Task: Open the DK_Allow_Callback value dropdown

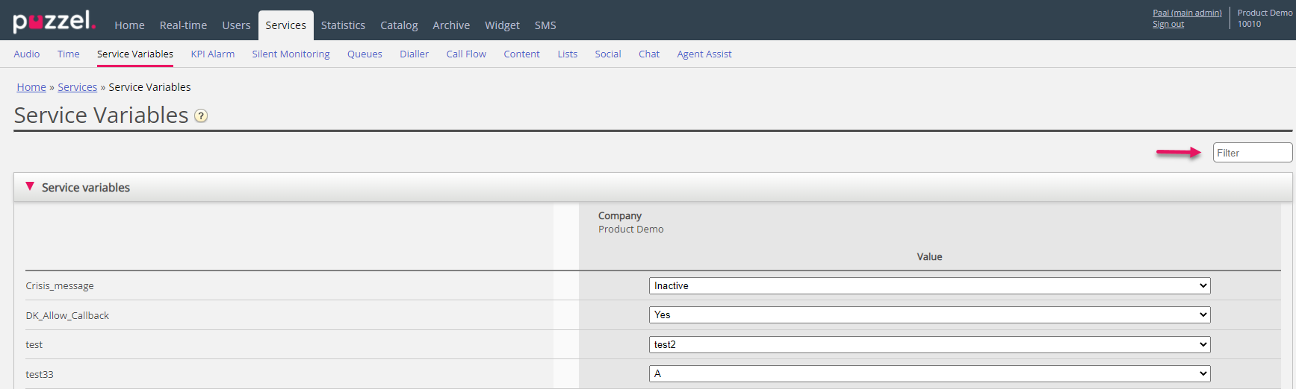Action: coord(928,315)
